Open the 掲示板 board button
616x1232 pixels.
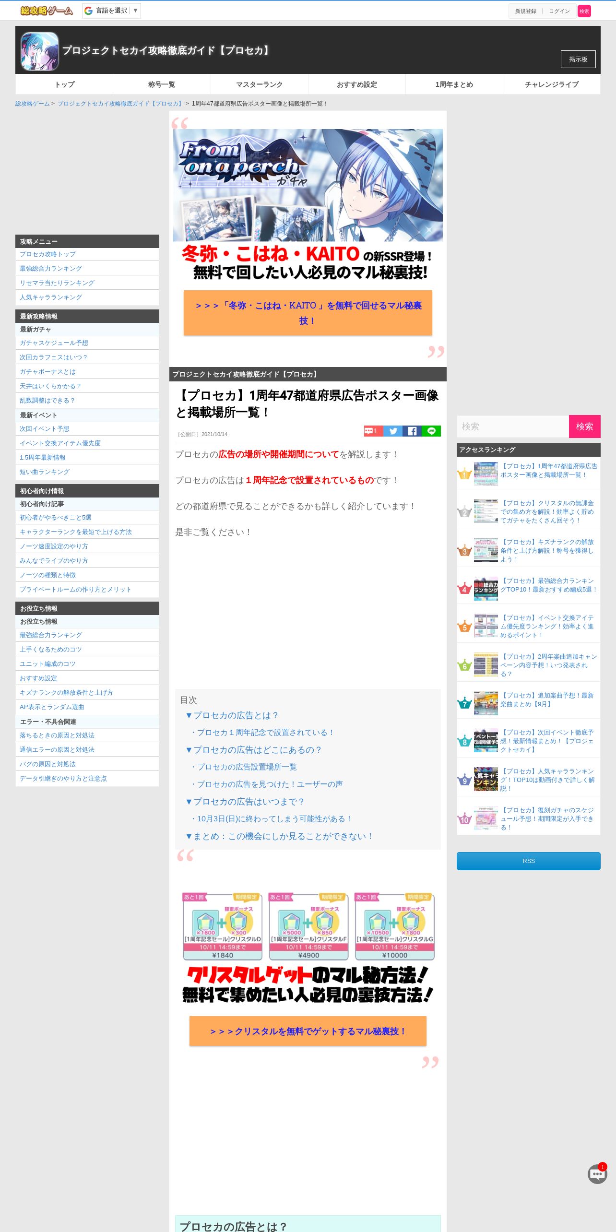(x=578, y=59)
